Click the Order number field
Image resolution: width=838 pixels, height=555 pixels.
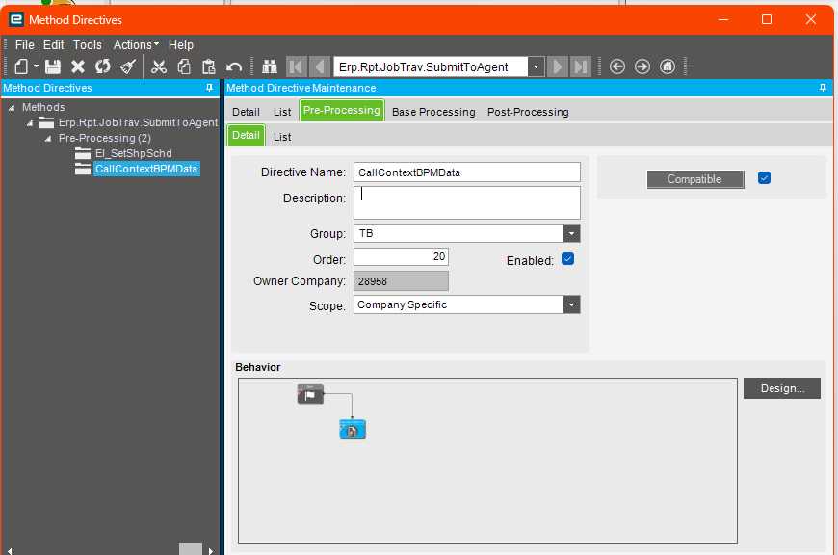tap(401, 257)
